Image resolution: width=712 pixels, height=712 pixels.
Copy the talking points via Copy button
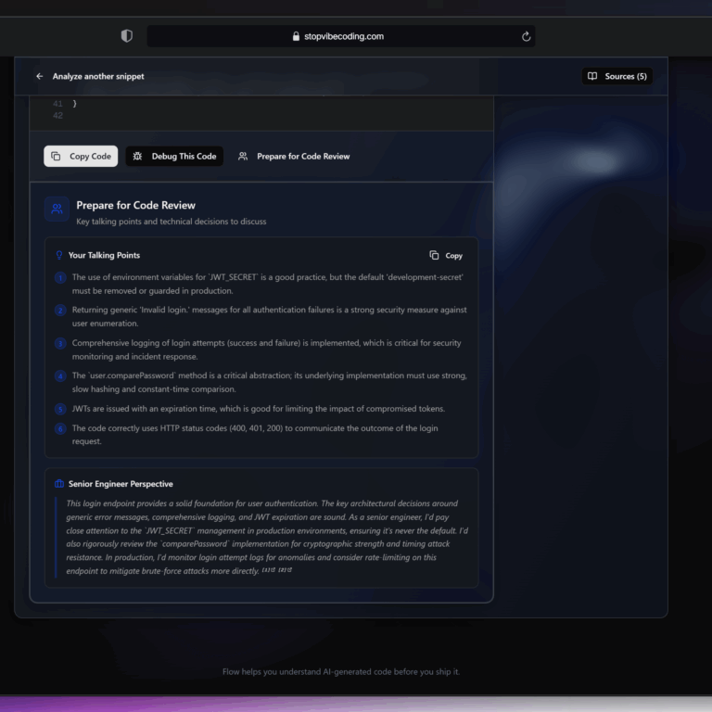click(446, 256)
